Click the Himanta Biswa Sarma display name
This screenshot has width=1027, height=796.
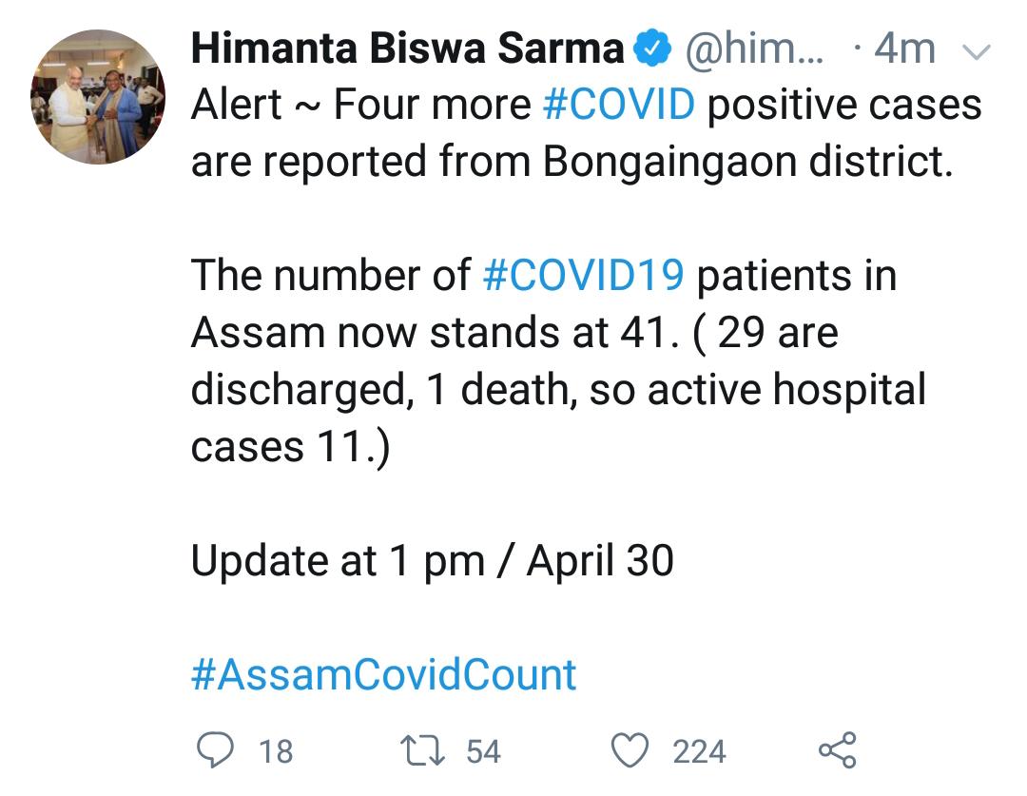click(408, 49)
